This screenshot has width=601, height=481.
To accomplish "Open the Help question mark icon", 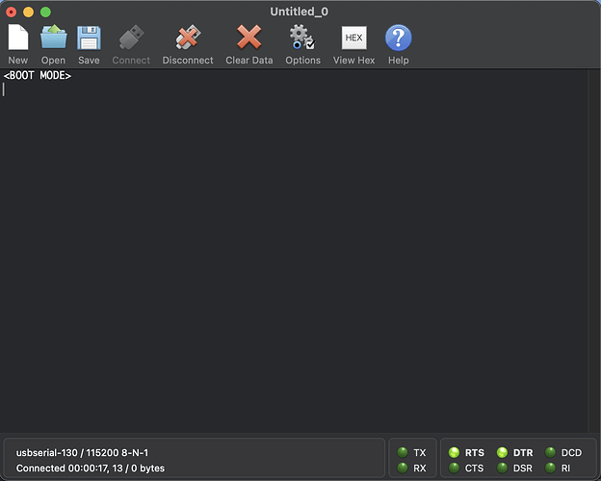I will click(399, 38).
